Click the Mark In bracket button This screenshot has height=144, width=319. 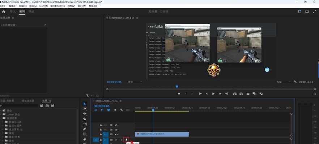click(186, 94)
